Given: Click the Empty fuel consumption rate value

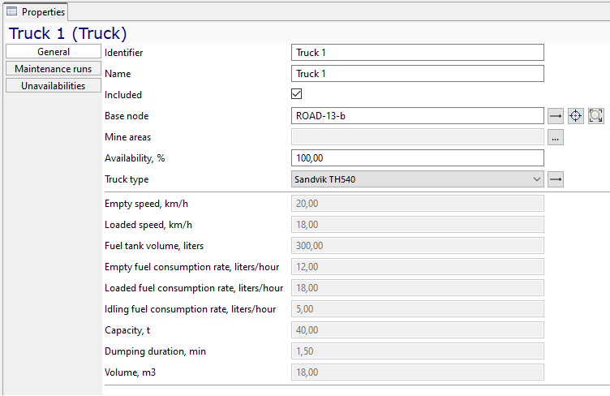Looking at the screenshot, I should [x=418, y=267].
